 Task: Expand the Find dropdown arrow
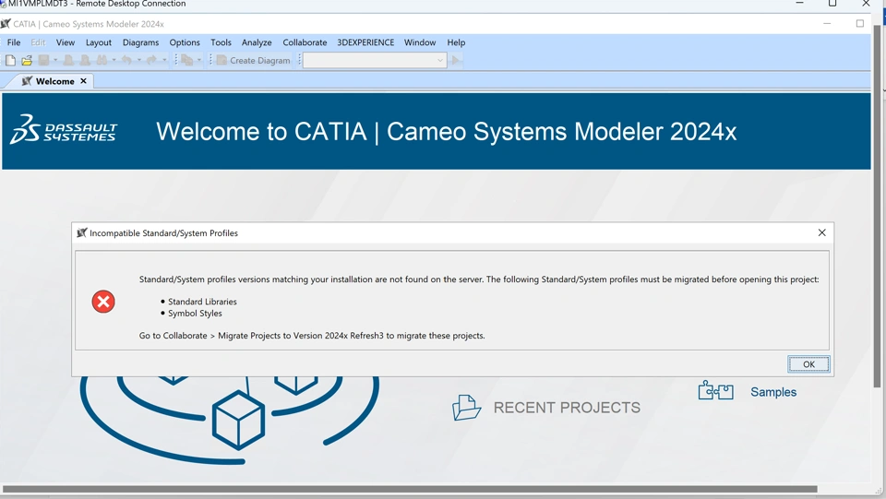pos(114,60)
